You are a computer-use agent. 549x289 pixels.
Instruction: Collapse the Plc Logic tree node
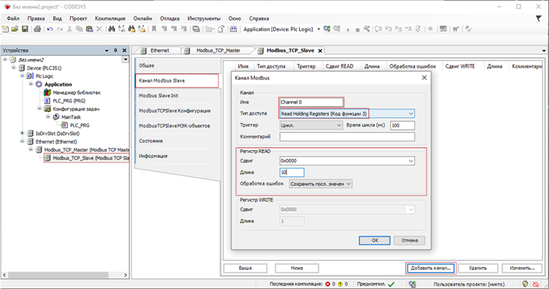point(22,75)
